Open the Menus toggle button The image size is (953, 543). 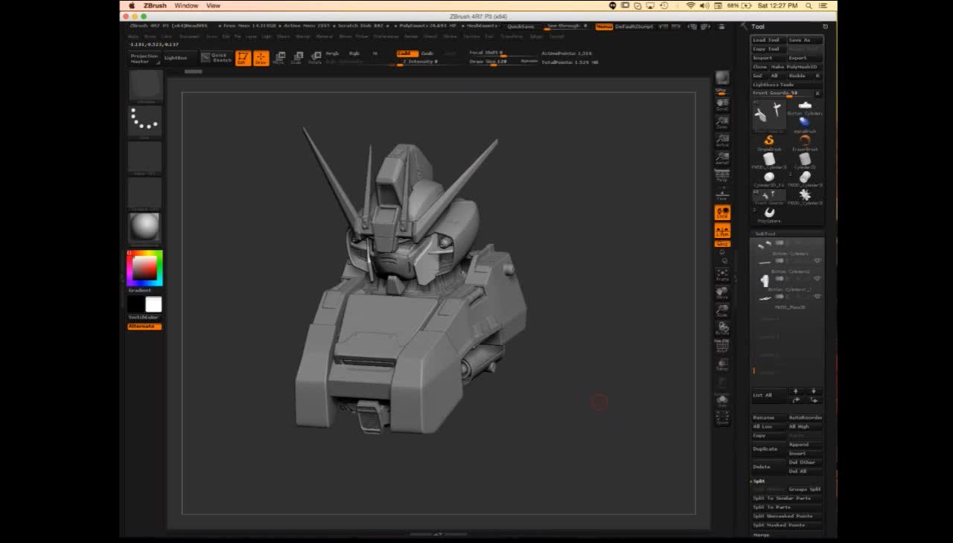coord(604,26)
